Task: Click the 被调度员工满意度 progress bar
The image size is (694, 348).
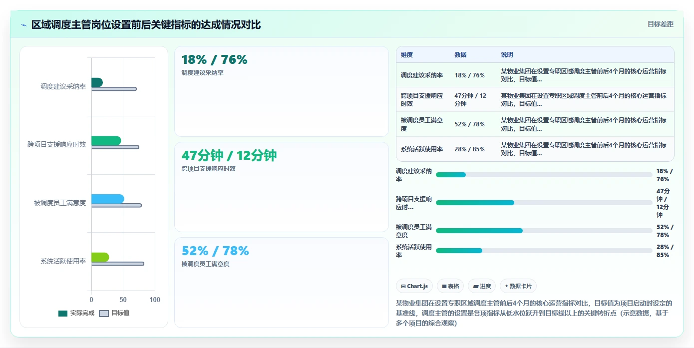Action: click(x=544, y=231)
